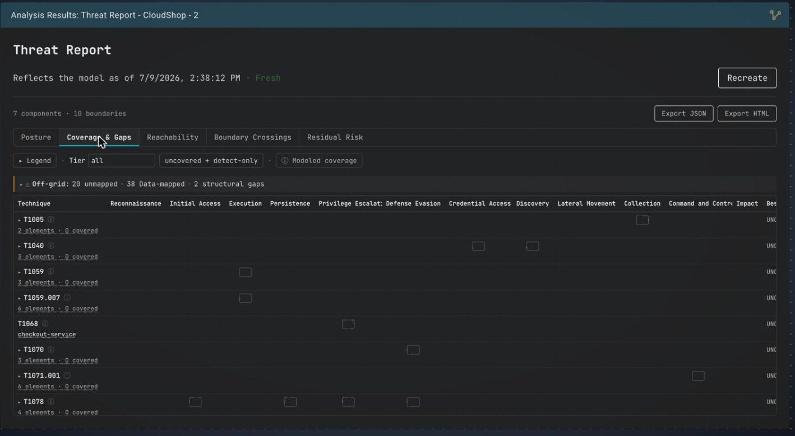The height and width of the screenshot is (436, 795).
Task: Open the Residual Risk tab
Action: click(335, 137)
